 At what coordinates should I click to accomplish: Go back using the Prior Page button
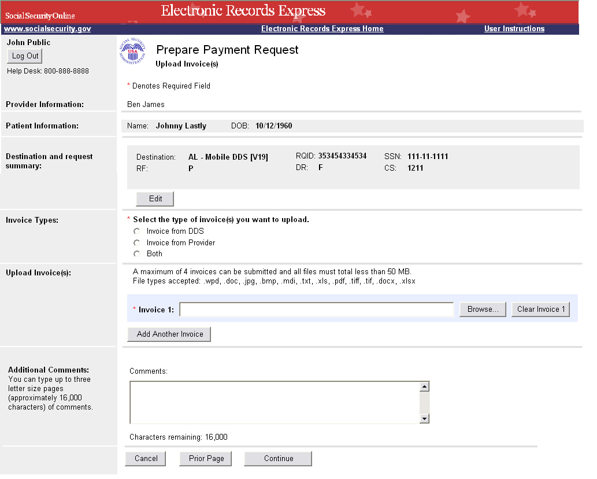point(206,459)
